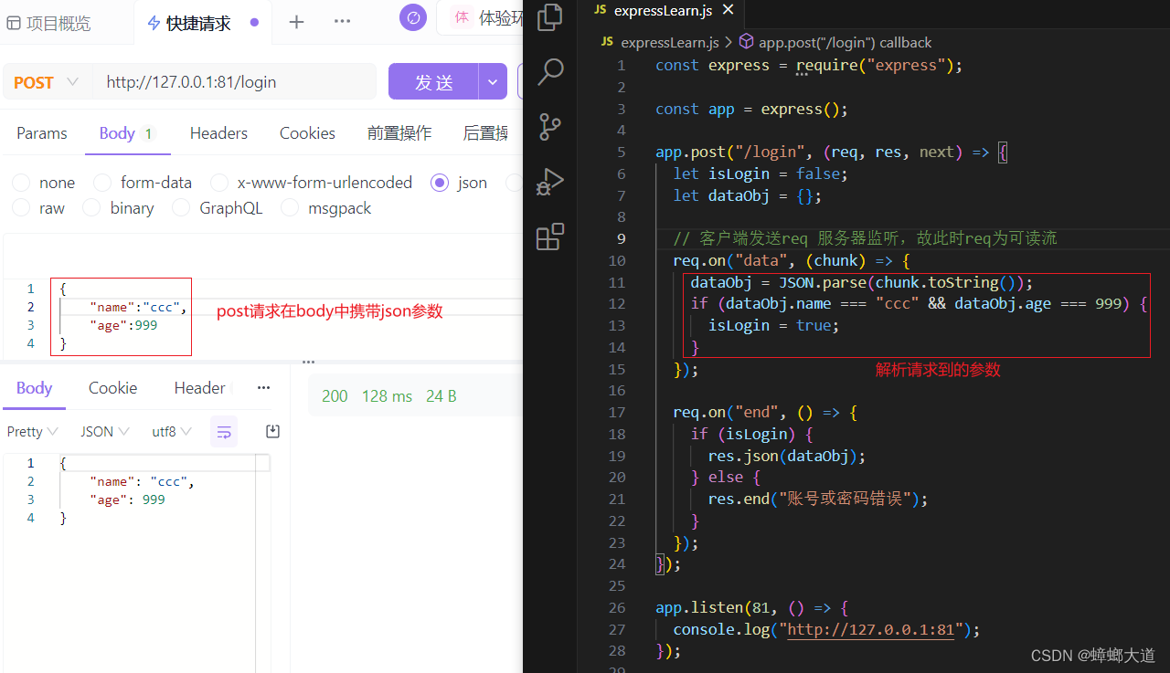Open the VS Code Search icon

pos(549,71)
